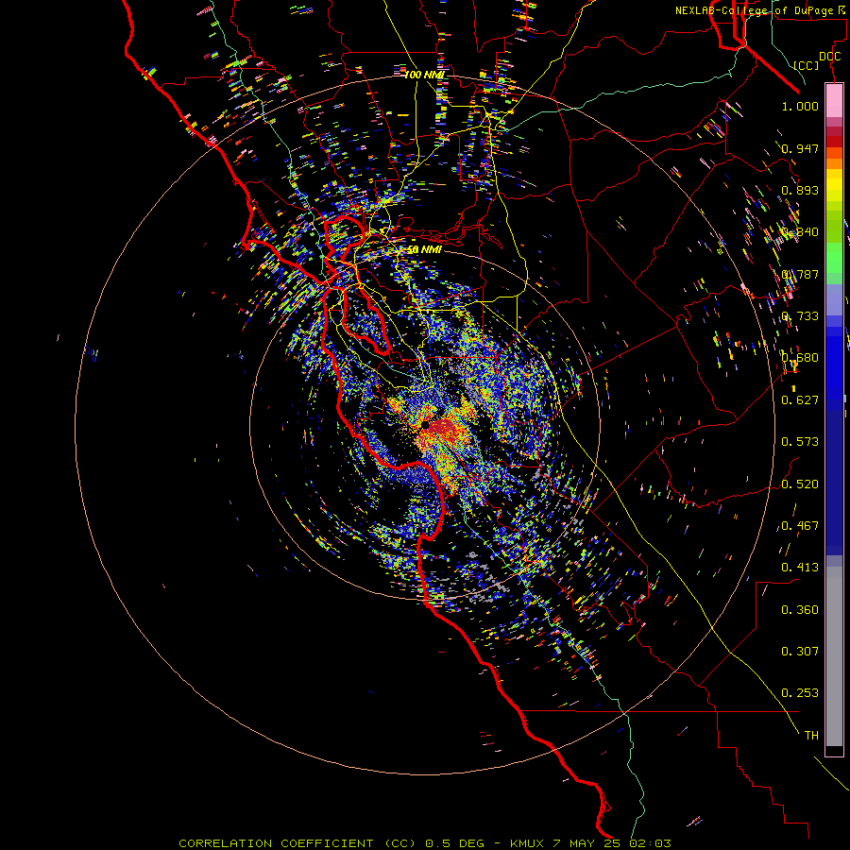Image resolution: width=850 pixels, height=850 pixels.
Task: Select the 0.627 legend value
Action: pyautogui.click(x=800, y=400)
